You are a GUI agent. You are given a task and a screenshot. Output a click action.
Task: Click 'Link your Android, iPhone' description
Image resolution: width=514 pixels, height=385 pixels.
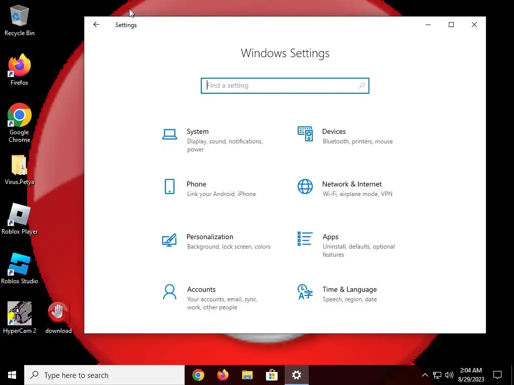pos(221,194)
